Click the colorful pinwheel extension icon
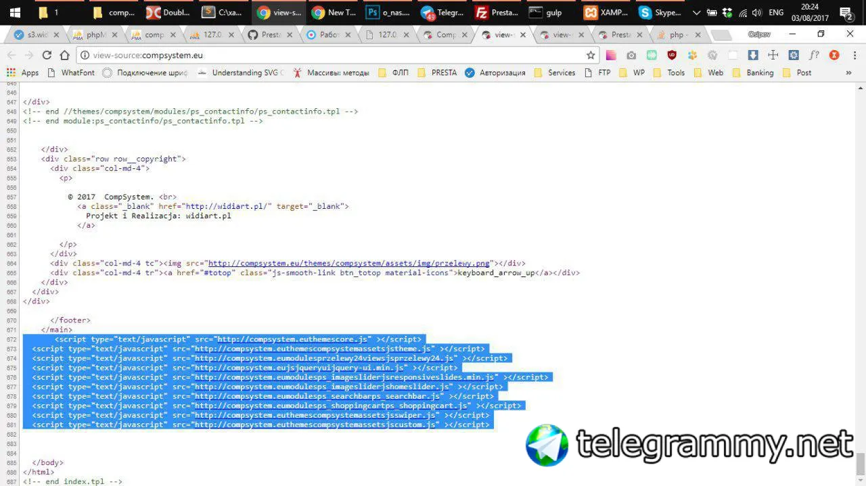Screen dimensions: 866x486 point(692,55)
